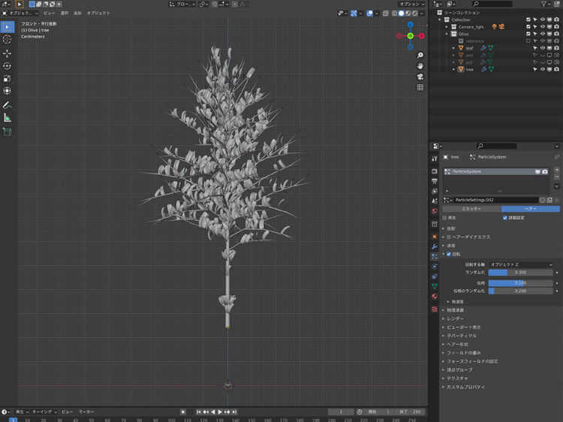Screen dimensions: 563x422
Task: Pick the Measure tool
Action: (x=8, y=118)
